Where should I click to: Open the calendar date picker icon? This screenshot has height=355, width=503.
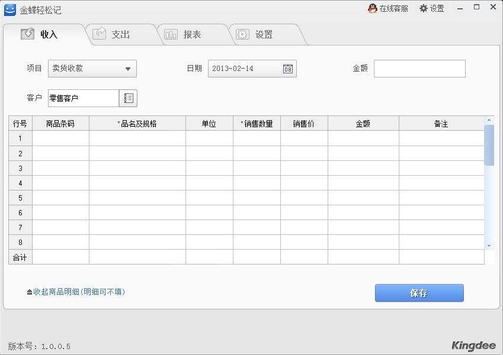pos(288,69)
